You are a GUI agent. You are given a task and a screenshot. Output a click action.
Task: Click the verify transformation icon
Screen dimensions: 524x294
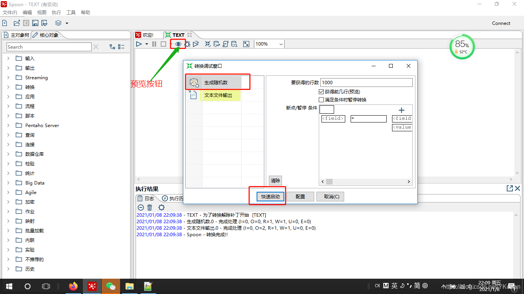click(x=208, y=44)
